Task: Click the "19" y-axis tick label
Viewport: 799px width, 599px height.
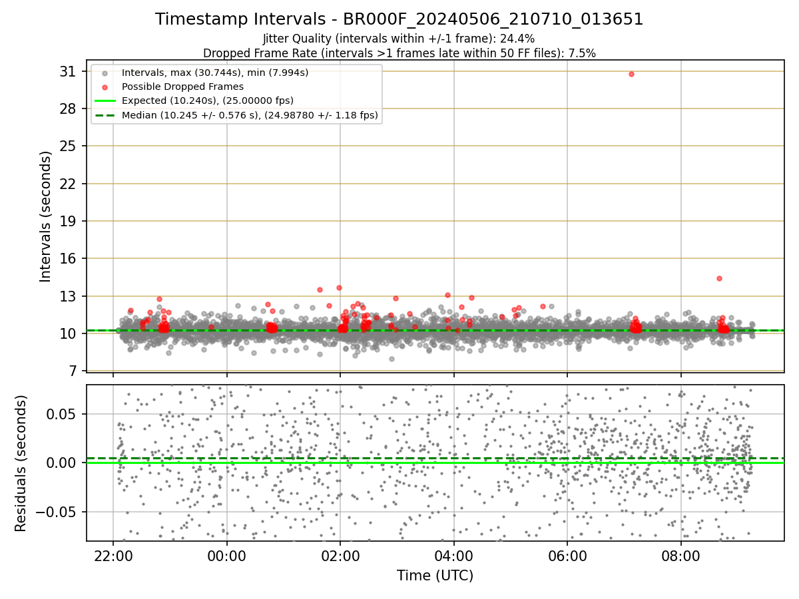Action: [x=69, y=221]
